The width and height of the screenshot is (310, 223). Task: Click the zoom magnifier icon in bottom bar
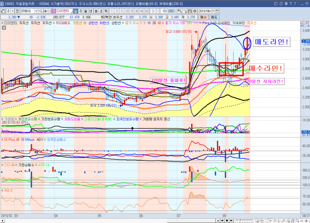click(x=297, y=220)
